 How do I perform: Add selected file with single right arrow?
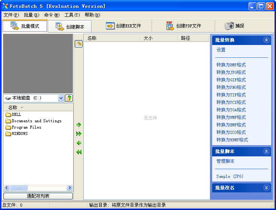79,125
